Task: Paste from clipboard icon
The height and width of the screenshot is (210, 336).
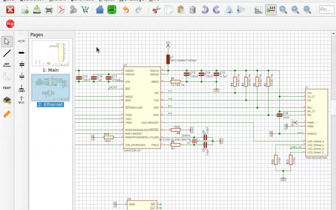Action: 181,10
